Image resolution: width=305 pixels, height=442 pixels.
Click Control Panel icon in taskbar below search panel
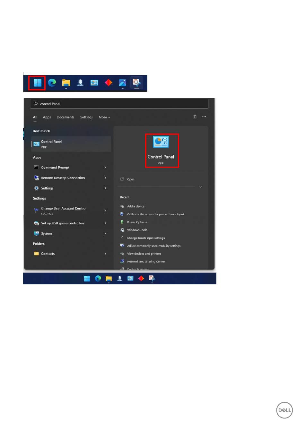point(130,279)
